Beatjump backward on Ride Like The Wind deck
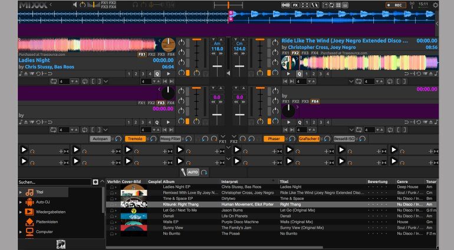The width and height of the screenshot is (454, 250). 285,82
